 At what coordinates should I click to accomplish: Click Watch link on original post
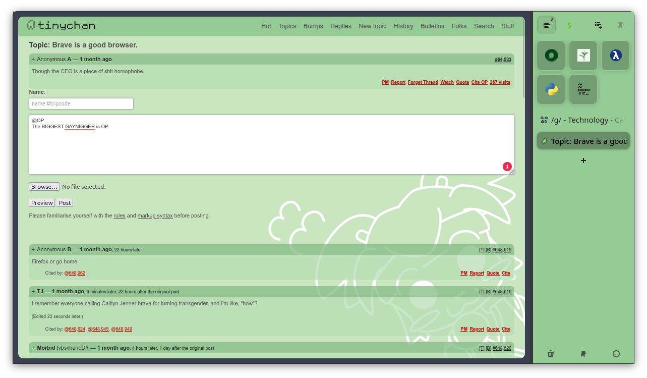pyautogui.click(x=447, y=82)
